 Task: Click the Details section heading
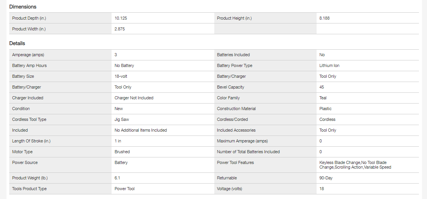(17, 43)
